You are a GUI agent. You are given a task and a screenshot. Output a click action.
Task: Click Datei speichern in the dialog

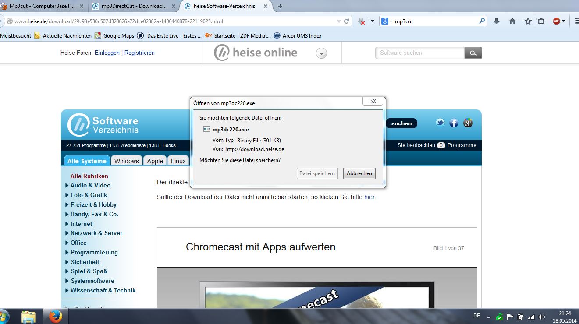coord(317,173)
